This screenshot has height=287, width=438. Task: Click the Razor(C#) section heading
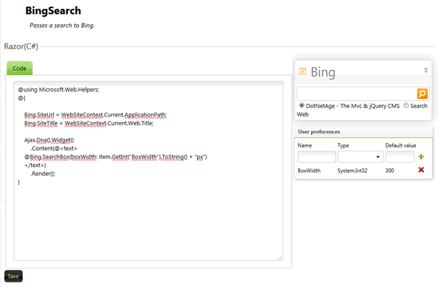pos(22,46)
